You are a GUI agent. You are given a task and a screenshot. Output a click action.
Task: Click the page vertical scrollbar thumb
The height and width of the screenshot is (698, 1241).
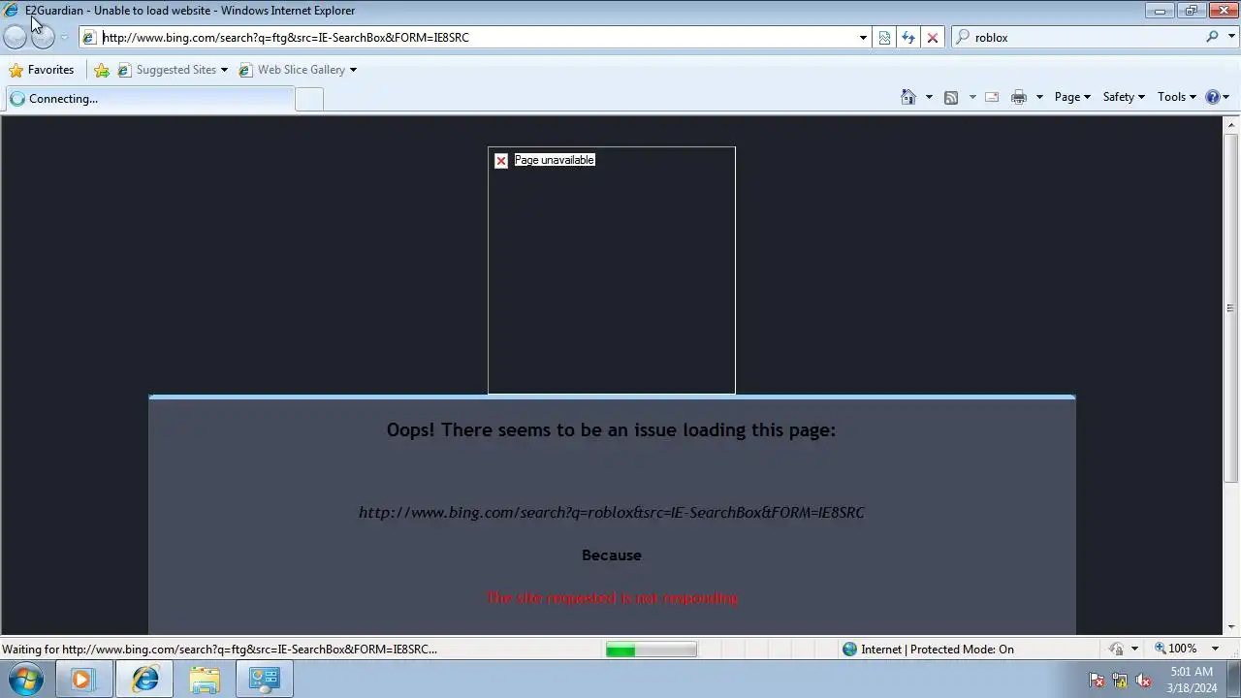[x=1230, y=308]
